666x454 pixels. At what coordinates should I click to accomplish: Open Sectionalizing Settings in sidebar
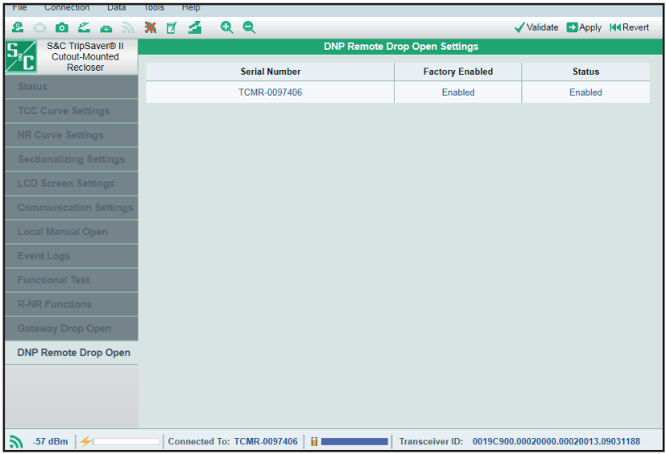(x=72, y=159)
